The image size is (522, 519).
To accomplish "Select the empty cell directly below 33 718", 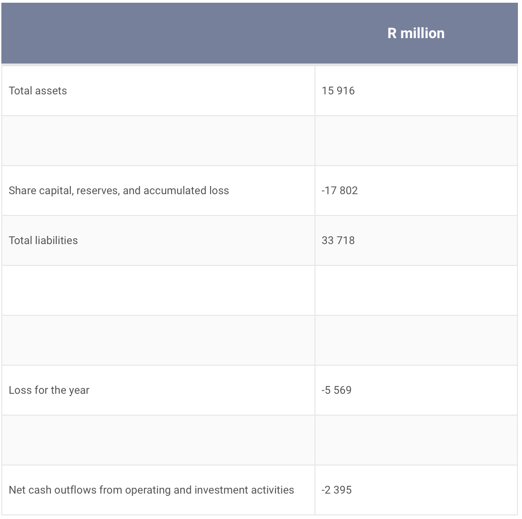I will tap(416, 290).
